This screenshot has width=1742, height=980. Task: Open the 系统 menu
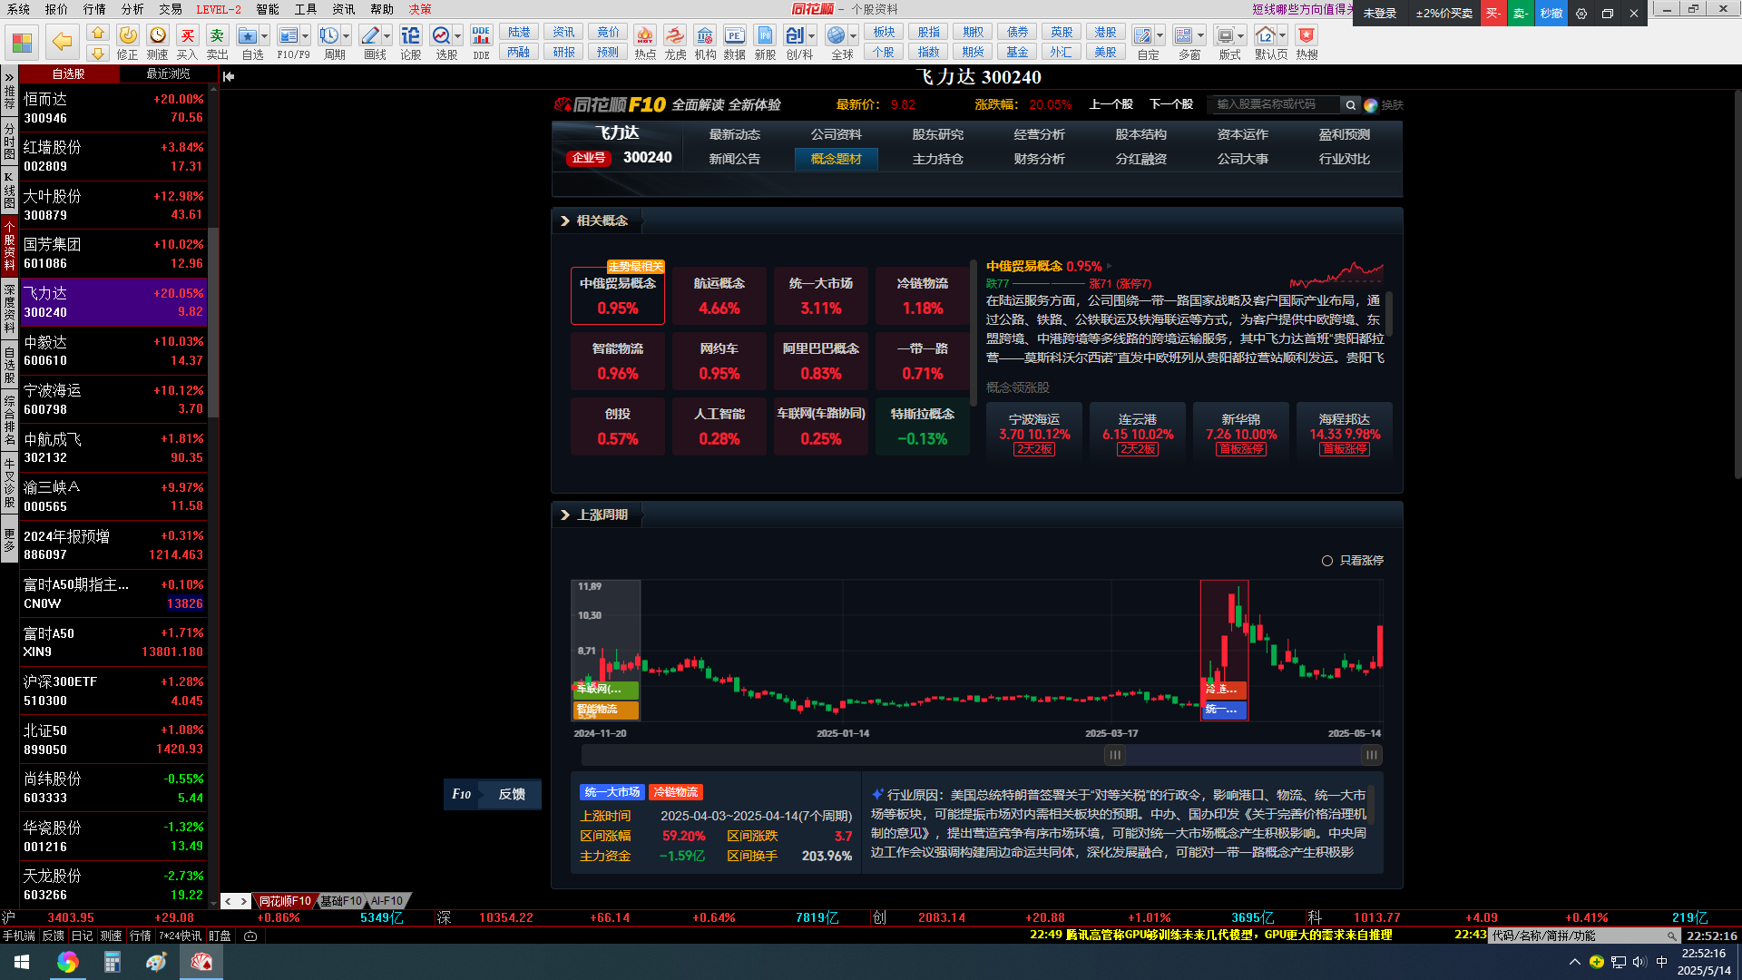coord(18,9)
